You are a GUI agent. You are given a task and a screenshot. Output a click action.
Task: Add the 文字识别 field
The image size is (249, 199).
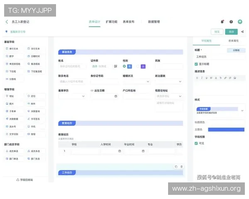(x=14, y=134)
